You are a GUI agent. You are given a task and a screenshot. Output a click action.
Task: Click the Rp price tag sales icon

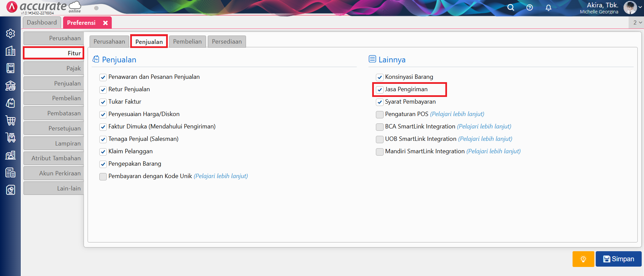(10, 103)
